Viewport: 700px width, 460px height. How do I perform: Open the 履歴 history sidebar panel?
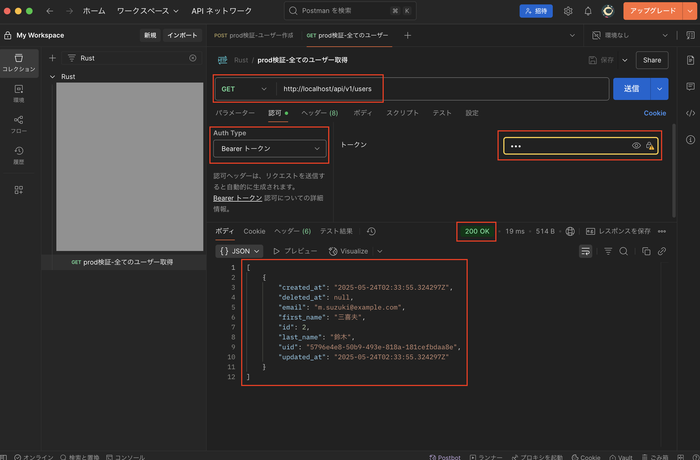19,155
